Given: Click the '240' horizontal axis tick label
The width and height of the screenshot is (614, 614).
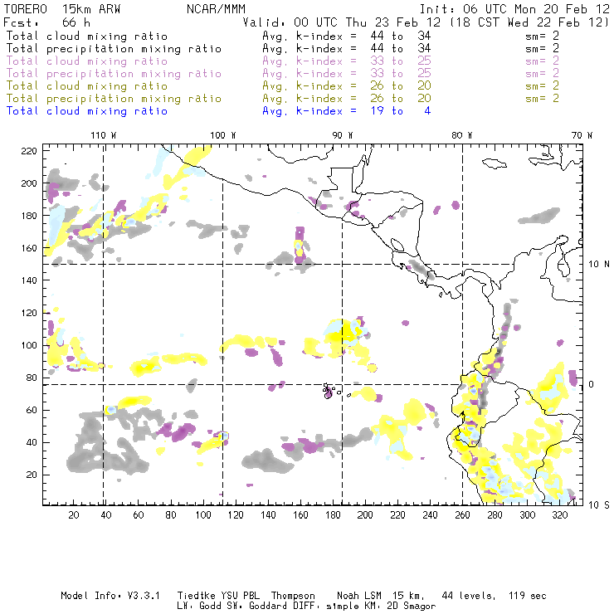Looking at the screenshot, I should (x=430, y=515).
